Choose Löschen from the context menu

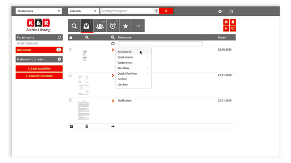click(x=133, y=85)
